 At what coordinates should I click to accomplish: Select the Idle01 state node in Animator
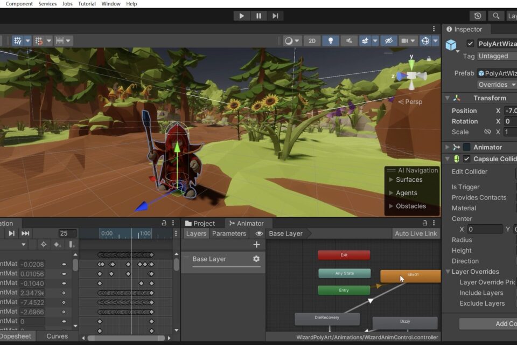coord(409,275)
